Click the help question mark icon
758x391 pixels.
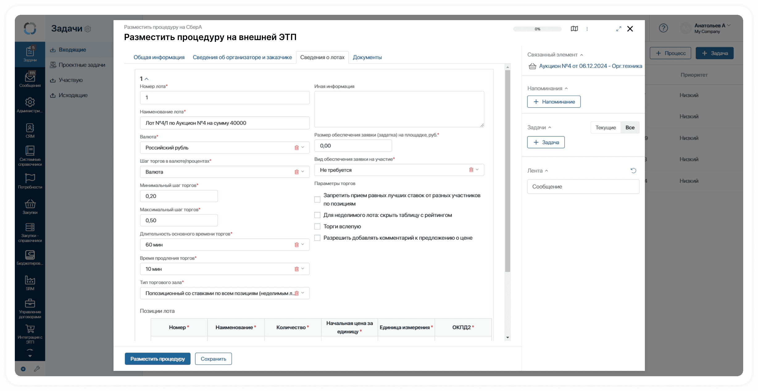click(663, 28)
